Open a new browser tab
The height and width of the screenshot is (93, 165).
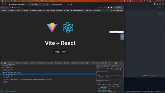[71, 4]
